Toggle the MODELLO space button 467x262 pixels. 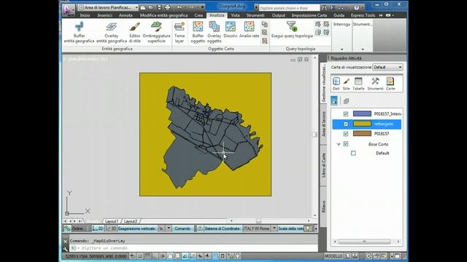333,256
